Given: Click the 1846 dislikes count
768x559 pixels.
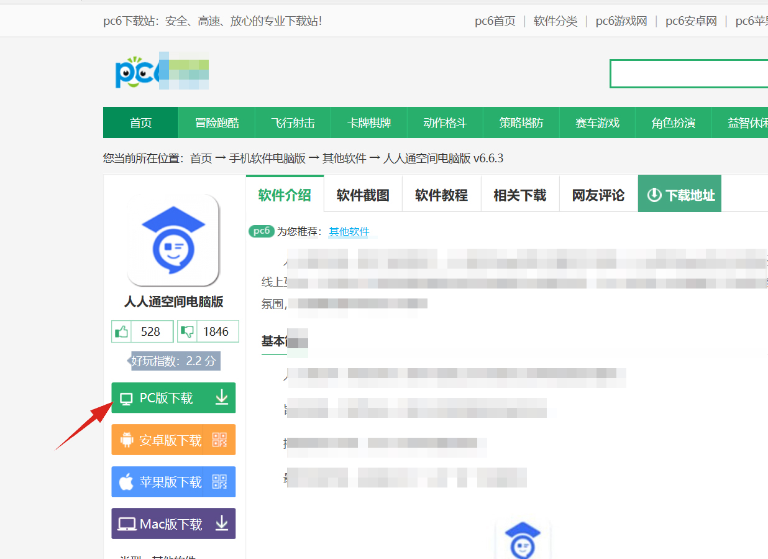Looking at the screenshot, I should tap(216, 331).
